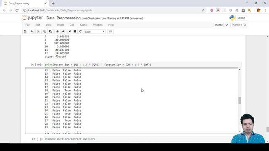Click the Last Checkpoint status text
This screenshot has height=151, width=269.
[113, 18]
